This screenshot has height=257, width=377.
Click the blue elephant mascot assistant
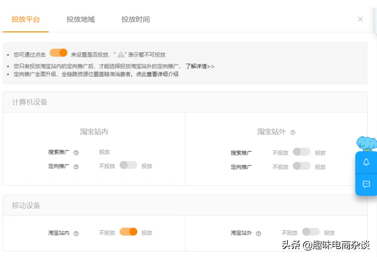(366, 144)
